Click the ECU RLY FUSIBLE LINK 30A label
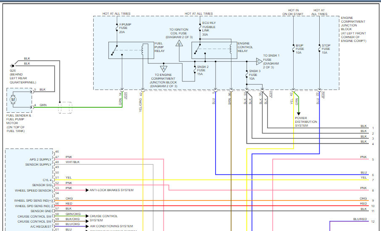The width and height of the screenshot is (381, 231). (209, 29)
